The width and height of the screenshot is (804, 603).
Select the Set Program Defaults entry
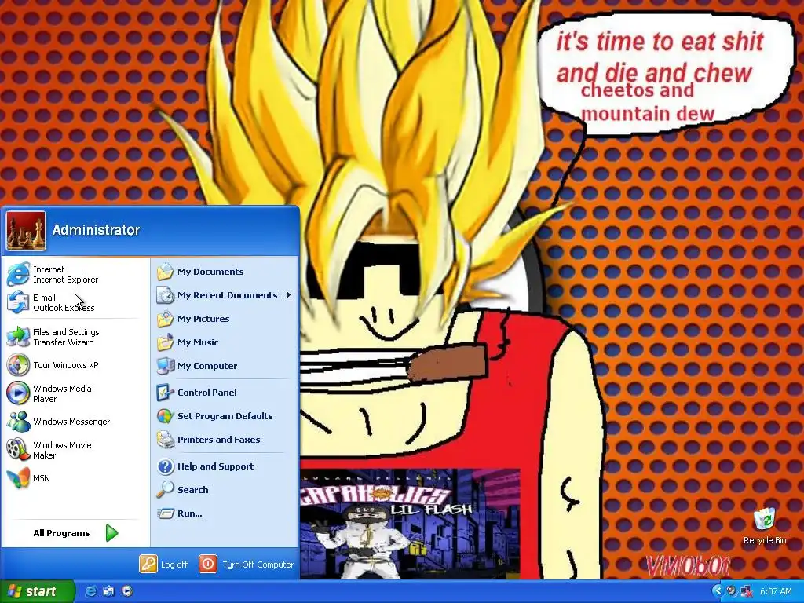(224, 416)
